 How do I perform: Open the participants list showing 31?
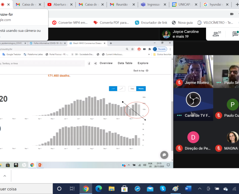click(216, 34)
